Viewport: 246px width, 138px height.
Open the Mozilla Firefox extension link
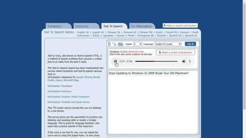[x=96, y=77]
